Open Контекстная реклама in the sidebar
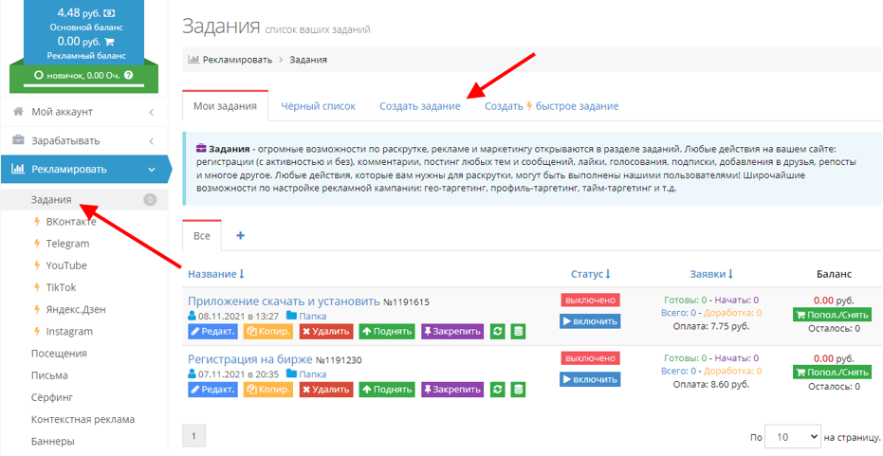The height and width of the screenshot is (456, 883). click(x=83, y=419)
